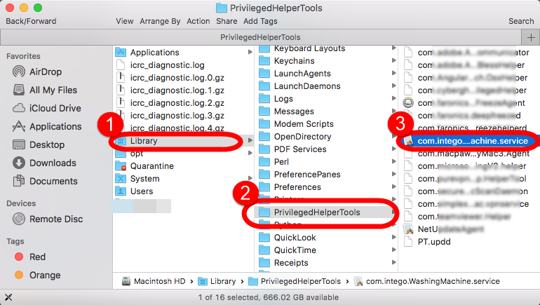540x305 pixels.
Task: Filter by Red tag
Action: (x=30, y=257)
